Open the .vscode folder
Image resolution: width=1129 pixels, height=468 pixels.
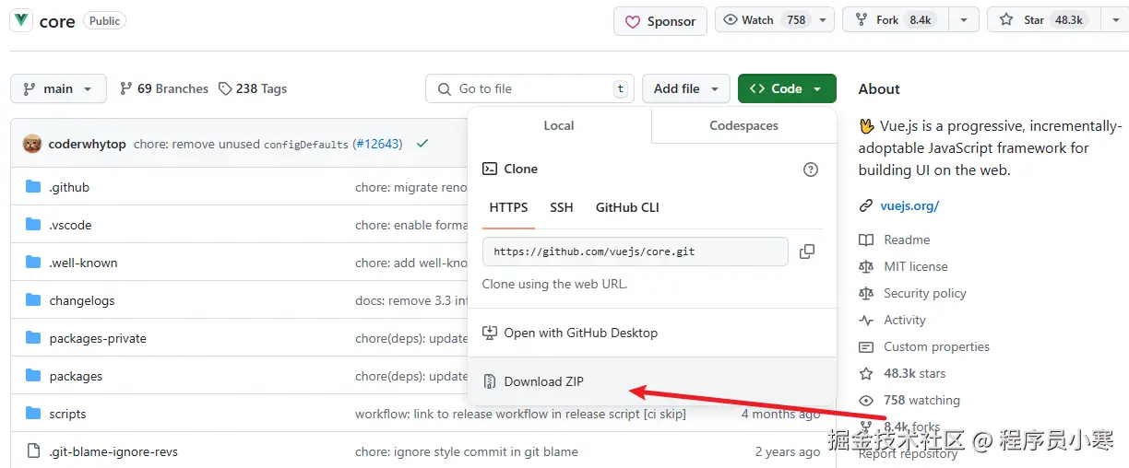point(70,225)
